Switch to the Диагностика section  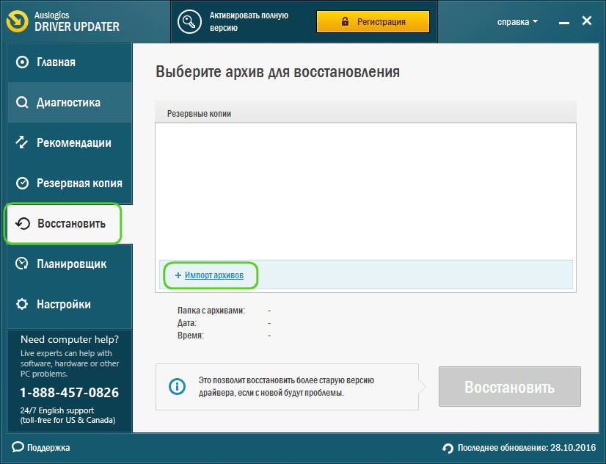click(x=67, y=103)
